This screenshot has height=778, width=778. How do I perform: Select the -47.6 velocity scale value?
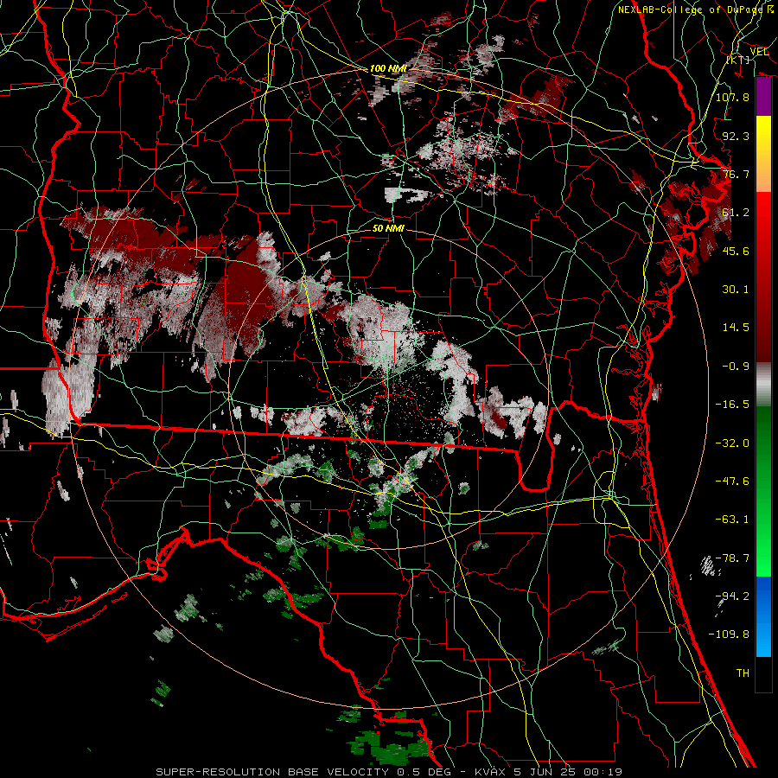(x=732, y=481)
